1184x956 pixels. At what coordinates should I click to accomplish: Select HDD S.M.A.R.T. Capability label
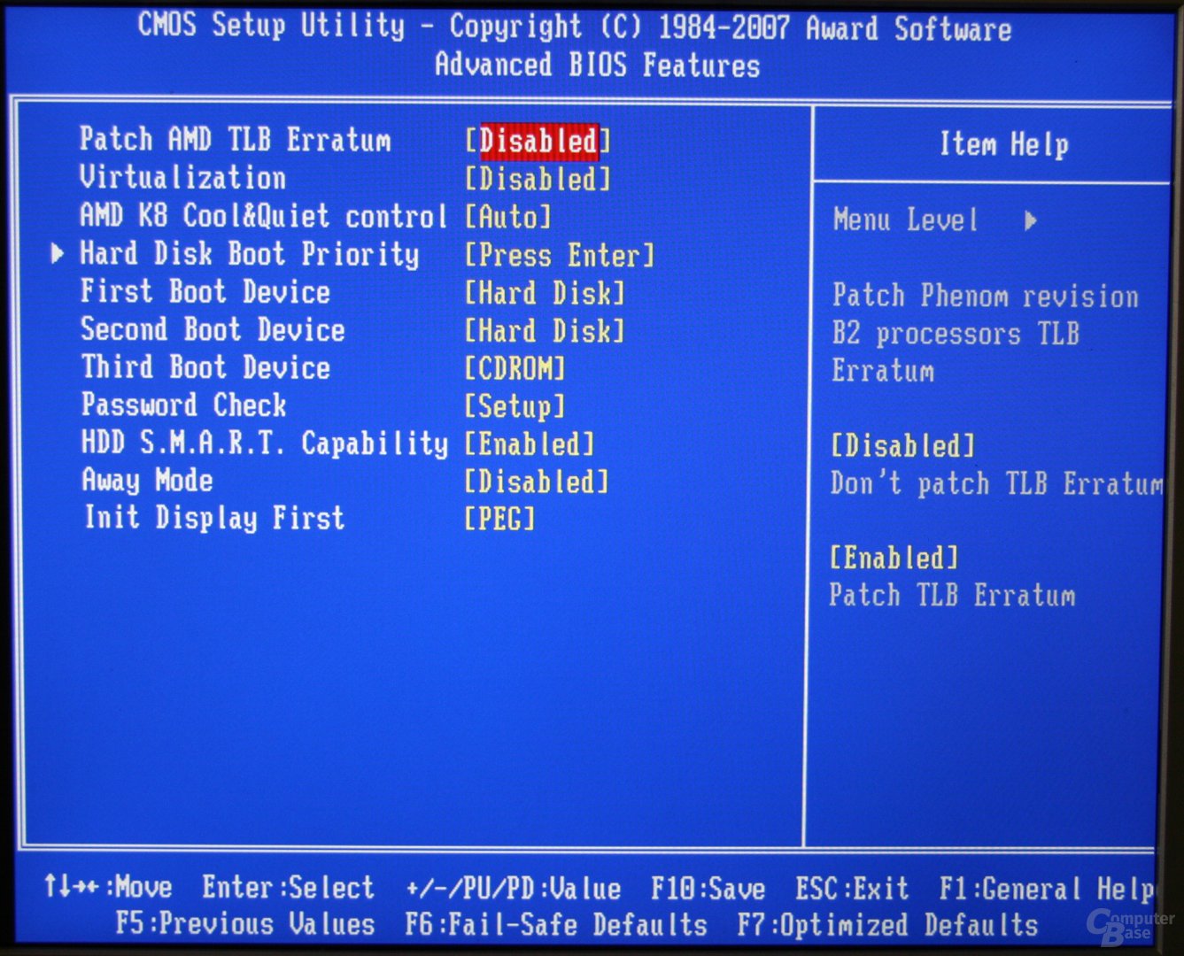(x=265, y=443)
